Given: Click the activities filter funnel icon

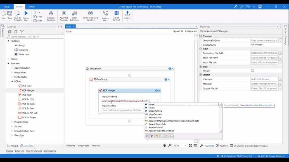Looking at the screenshot, I should (22, 32).
